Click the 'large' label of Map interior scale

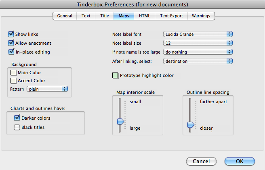135,128
